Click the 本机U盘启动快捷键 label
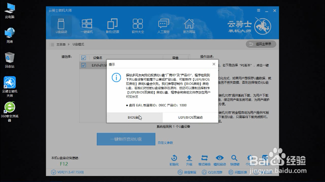Viewport: 325px width, 182px height. [65, 158]
